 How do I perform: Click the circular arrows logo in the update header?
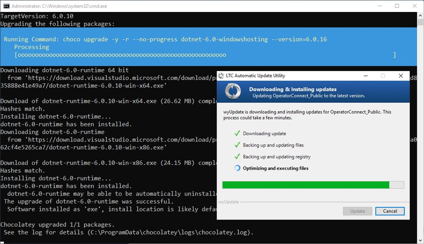(233, 91)
